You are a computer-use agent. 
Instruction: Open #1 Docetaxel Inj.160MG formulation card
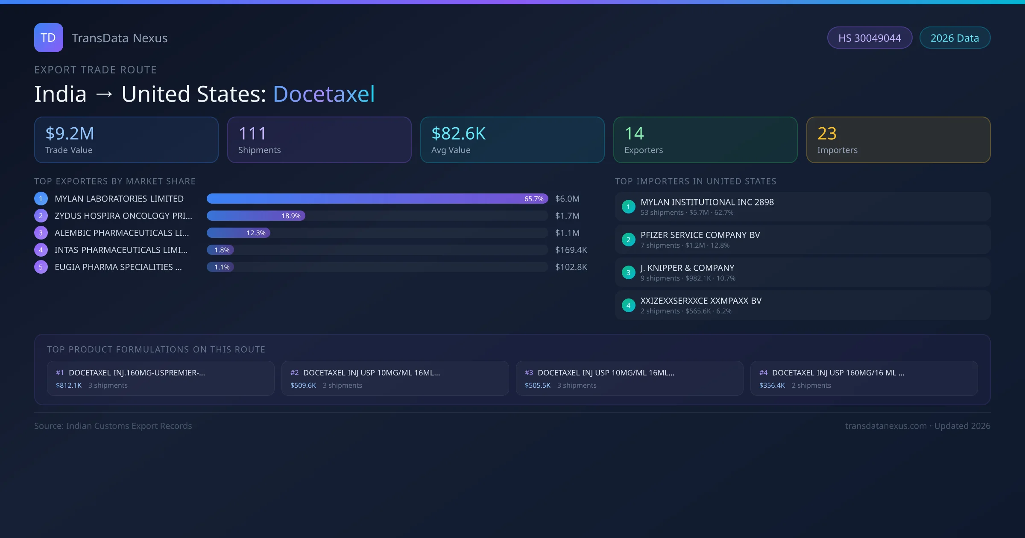(x=161, y=378)
